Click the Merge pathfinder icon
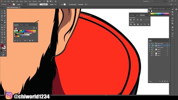Viewport: 178px width, 100px height. tap(138, 24)
